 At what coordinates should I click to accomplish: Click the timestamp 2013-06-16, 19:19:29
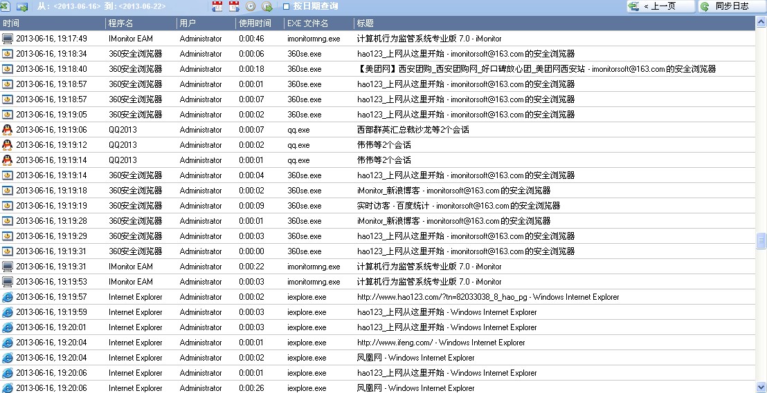click(x=51, y=236)
